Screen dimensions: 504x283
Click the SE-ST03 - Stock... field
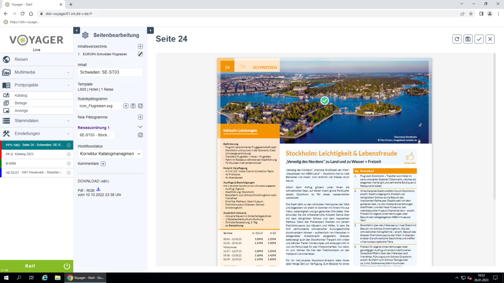(96, 135)
